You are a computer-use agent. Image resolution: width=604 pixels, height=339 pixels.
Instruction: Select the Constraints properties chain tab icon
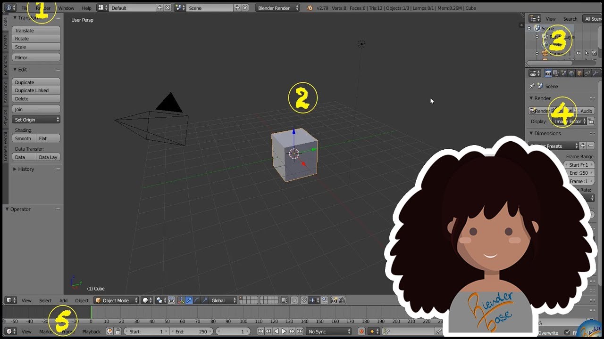(x=587, y=73)
